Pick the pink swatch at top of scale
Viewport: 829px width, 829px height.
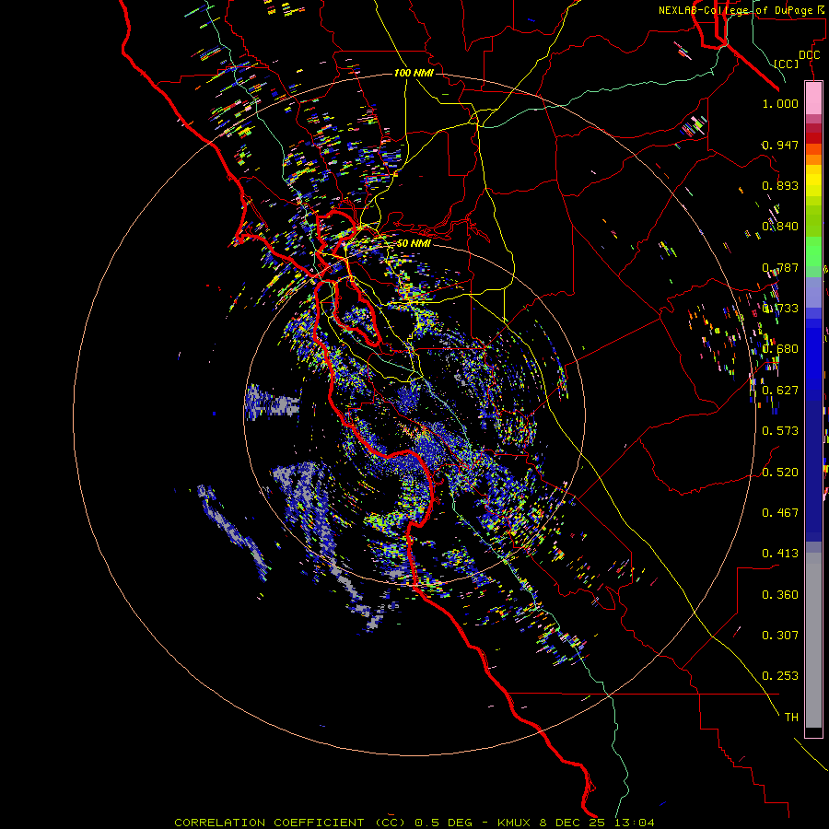click(813, 99)
